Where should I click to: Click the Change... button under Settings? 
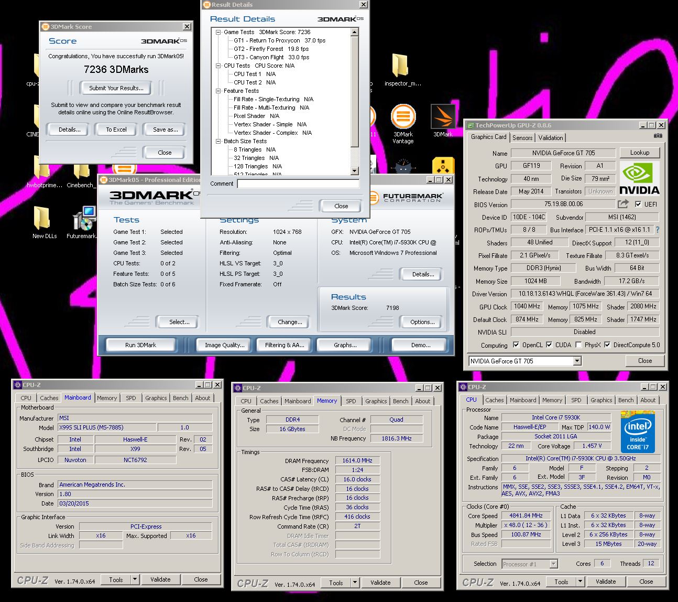coord(290,322)
